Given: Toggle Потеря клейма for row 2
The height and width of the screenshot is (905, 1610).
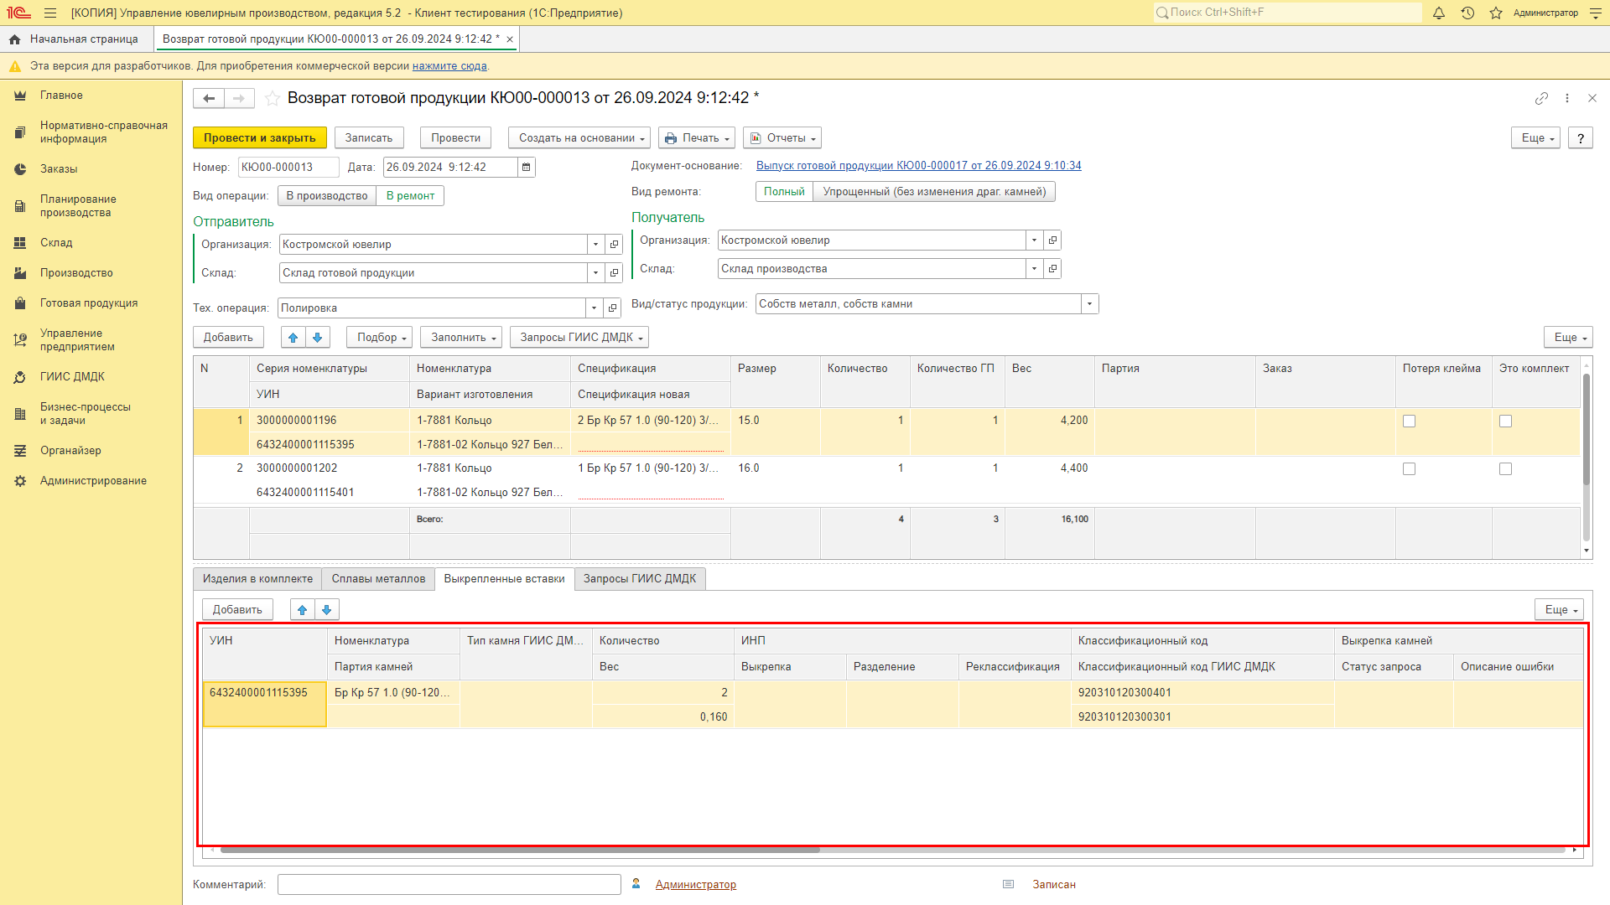Looking at the screenshot, I should (1410, 469).
